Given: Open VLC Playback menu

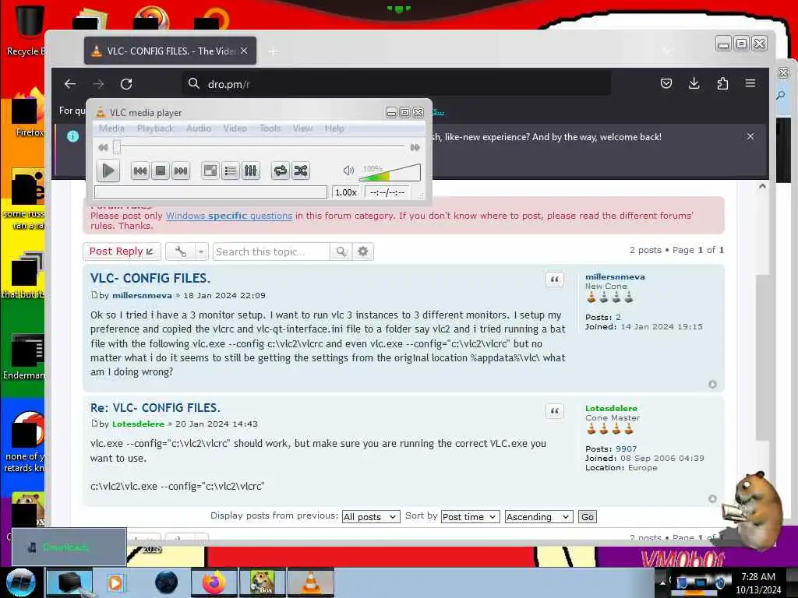Looking at the screenshot, I should tap(155, 128).
